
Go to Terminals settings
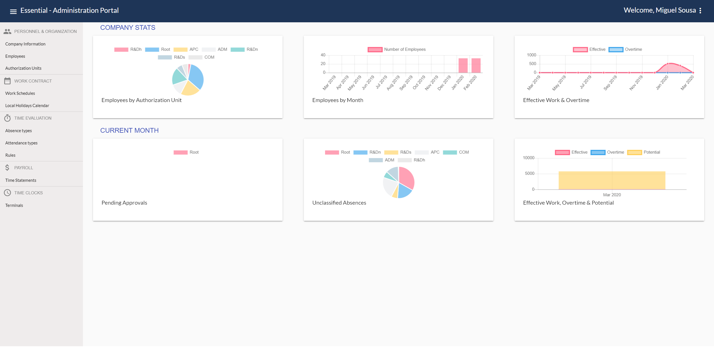(14, 205)
